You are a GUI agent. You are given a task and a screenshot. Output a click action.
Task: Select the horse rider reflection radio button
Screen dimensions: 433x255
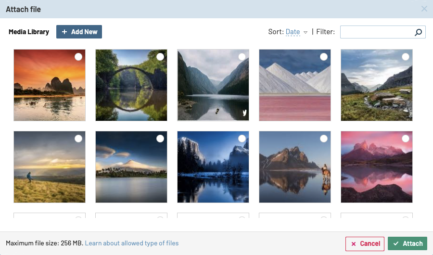324,139
